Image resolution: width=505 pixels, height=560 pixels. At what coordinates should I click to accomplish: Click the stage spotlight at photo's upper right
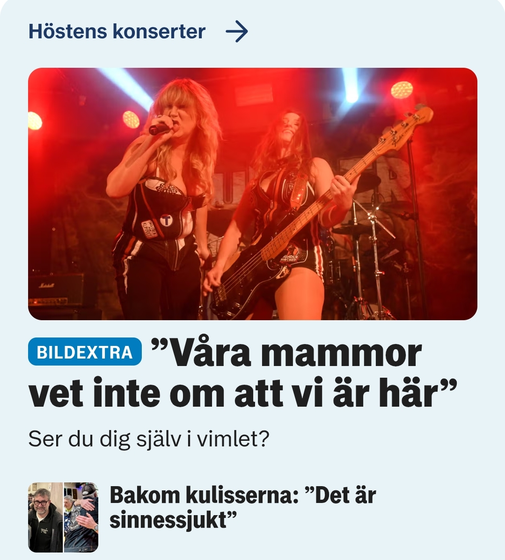tap(402, 90)
